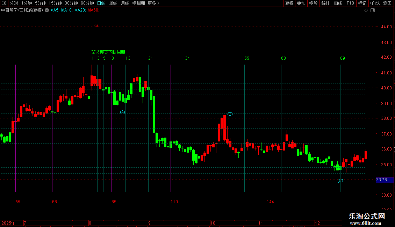Select the 分时 intraday tab
The image size is (395, 227).
[x=14, y=3]
